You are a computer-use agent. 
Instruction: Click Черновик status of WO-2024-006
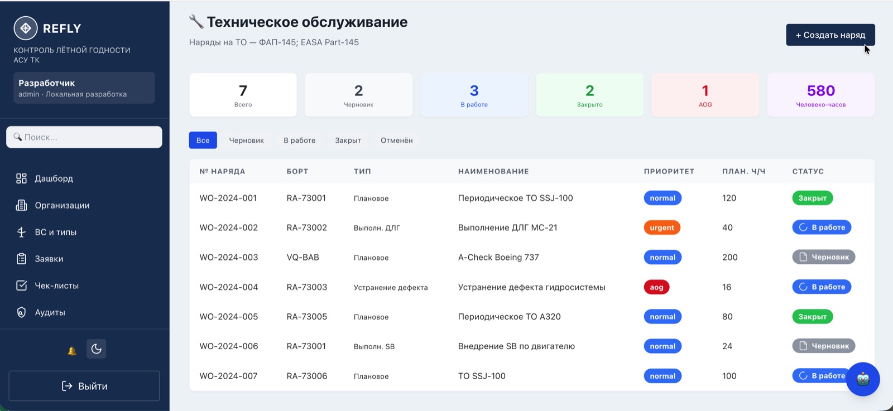(824, 346)
